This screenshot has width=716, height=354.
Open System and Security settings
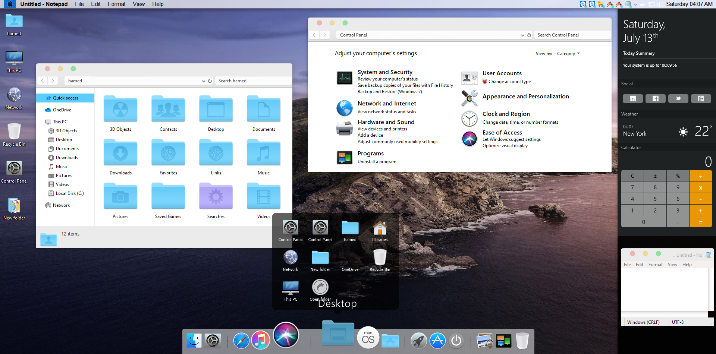(384, 72)
